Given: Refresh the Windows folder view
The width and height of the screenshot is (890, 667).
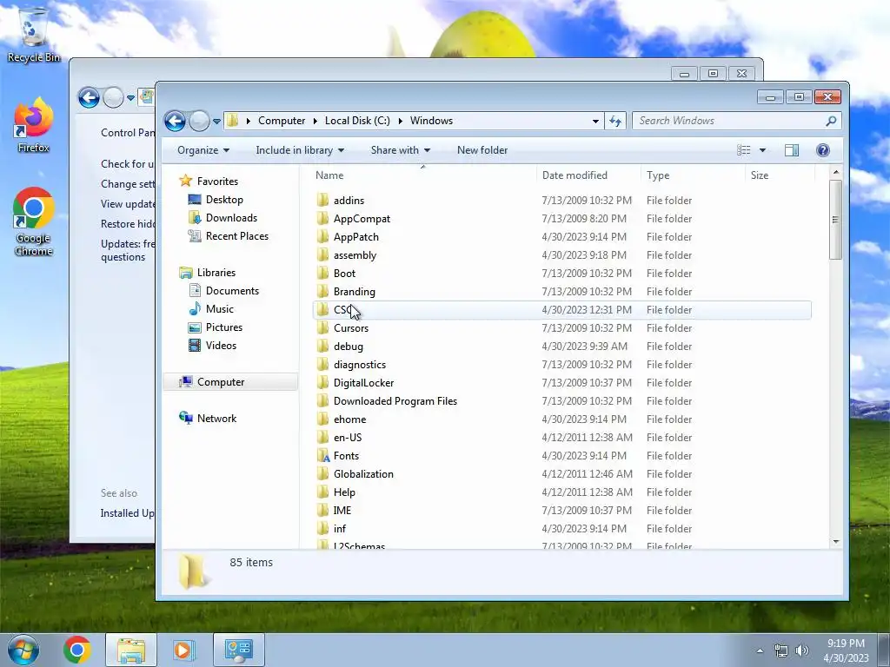Looking at the screenshot, I should click(x=615, y=121).
